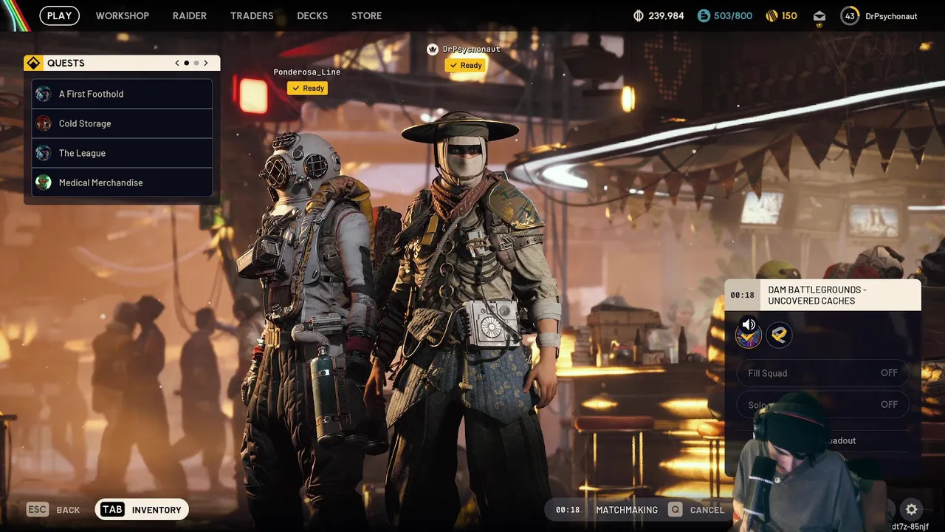Screen dimensions: 945x532
Task: Open the A First Foothold quest
Action: 122,94
